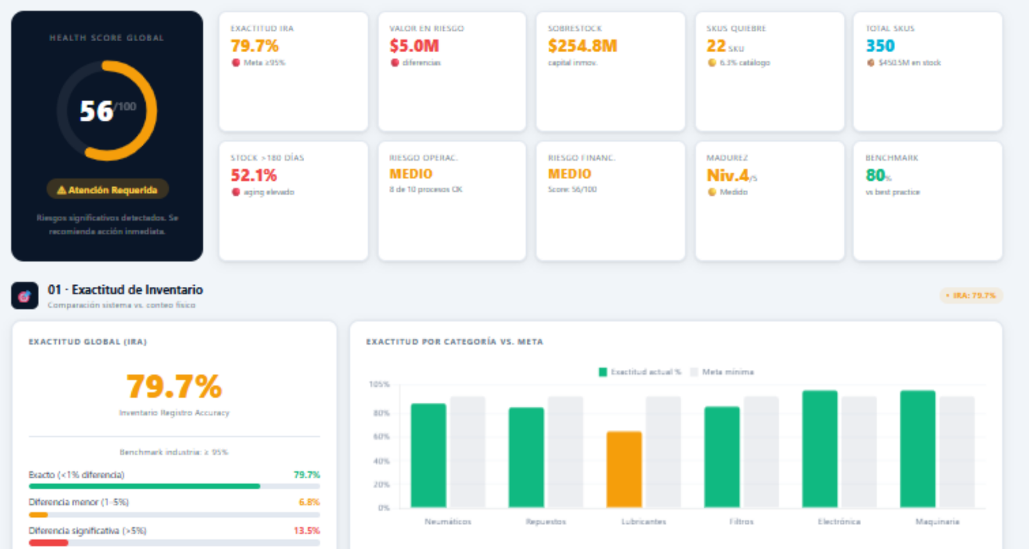Image resolution: width=1029 pixels, height=549 pixels.
Task: Click the "Benchmark industria: ≥ 95%" text
Action: [x=174, y=452]
